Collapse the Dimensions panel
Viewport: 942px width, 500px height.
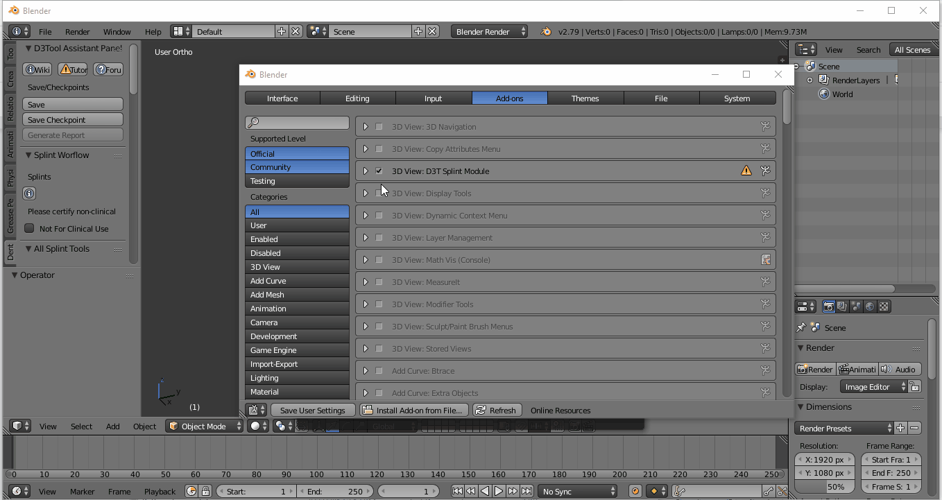(801, 407)
